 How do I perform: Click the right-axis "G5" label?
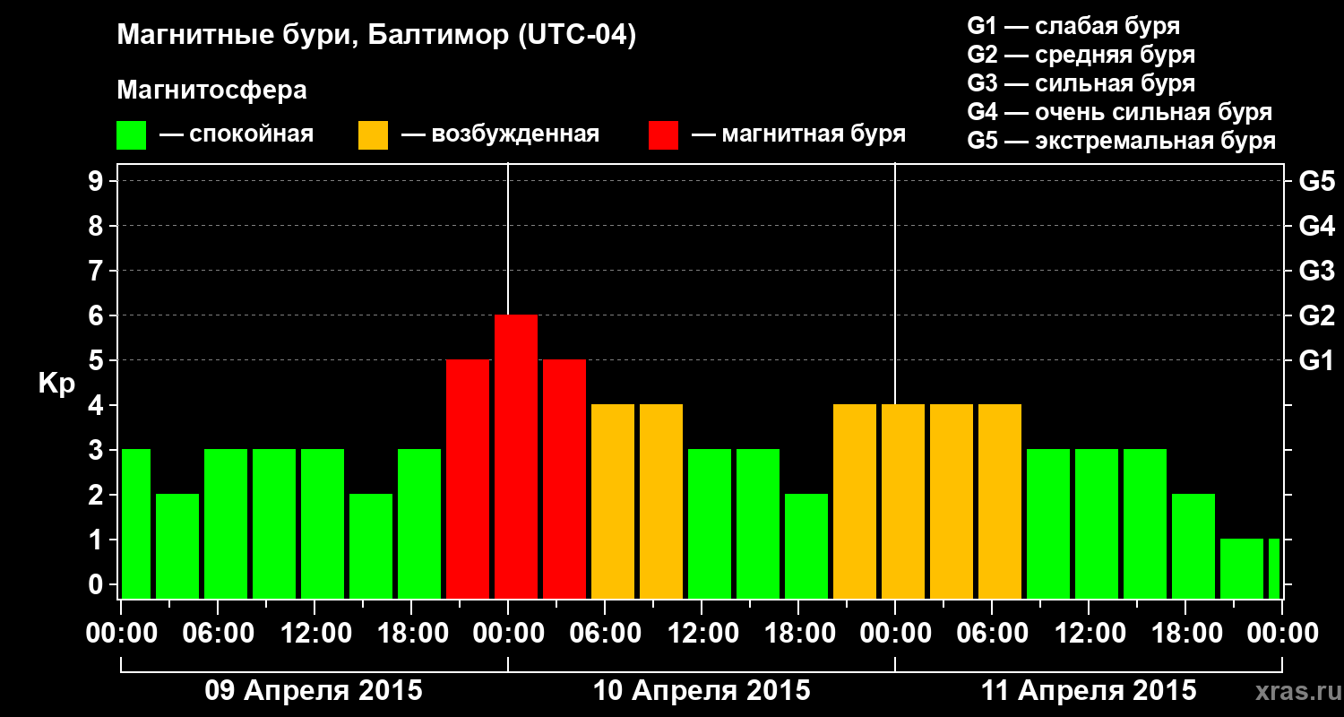point(1316,181)
